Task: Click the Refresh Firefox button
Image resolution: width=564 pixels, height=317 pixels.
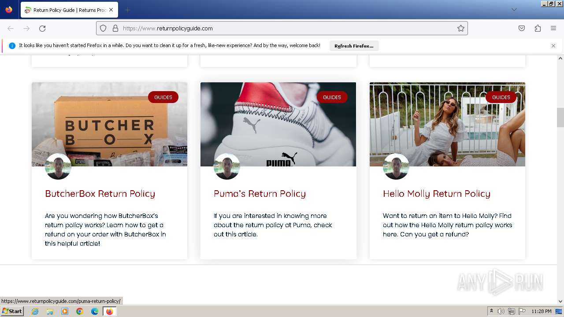Action: [x=354, y=46]
